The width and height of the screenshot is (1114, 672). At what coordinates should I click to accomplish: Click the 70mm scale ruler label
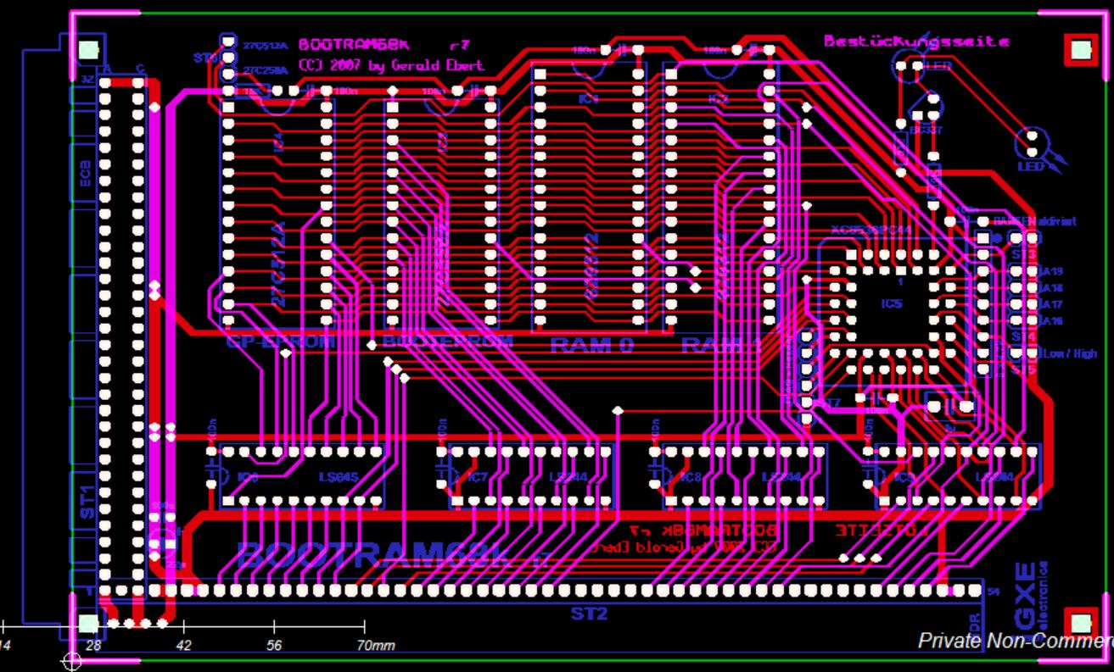point(375,646)
